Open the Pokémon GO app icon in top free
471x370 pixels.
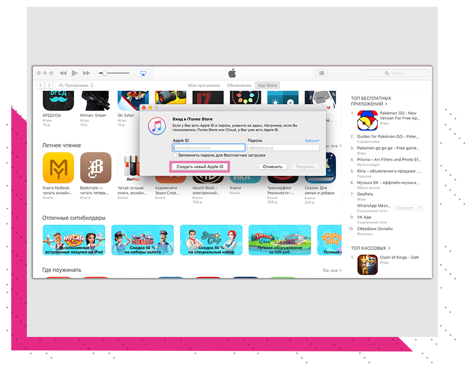[367, 121]
